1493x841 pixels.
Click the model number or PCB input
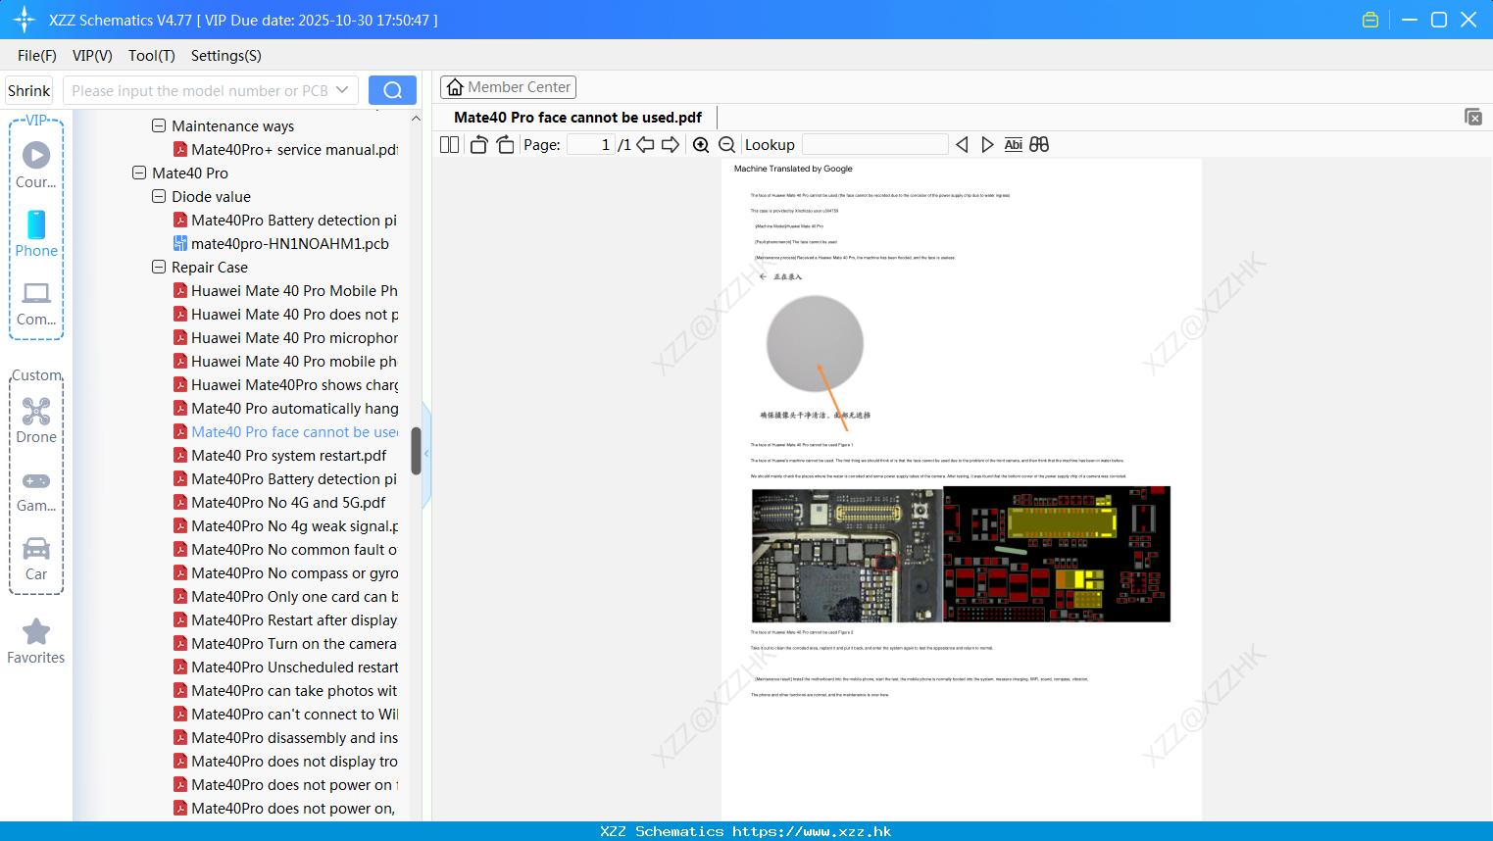tap(199, 90)
